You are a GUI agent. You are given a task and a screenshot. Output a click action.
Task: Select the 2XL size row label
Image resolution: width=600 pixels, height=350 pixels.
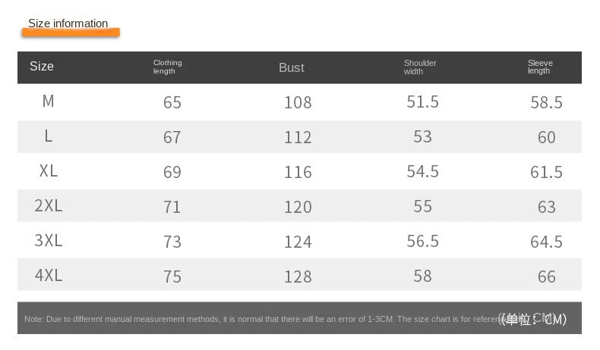49,206
